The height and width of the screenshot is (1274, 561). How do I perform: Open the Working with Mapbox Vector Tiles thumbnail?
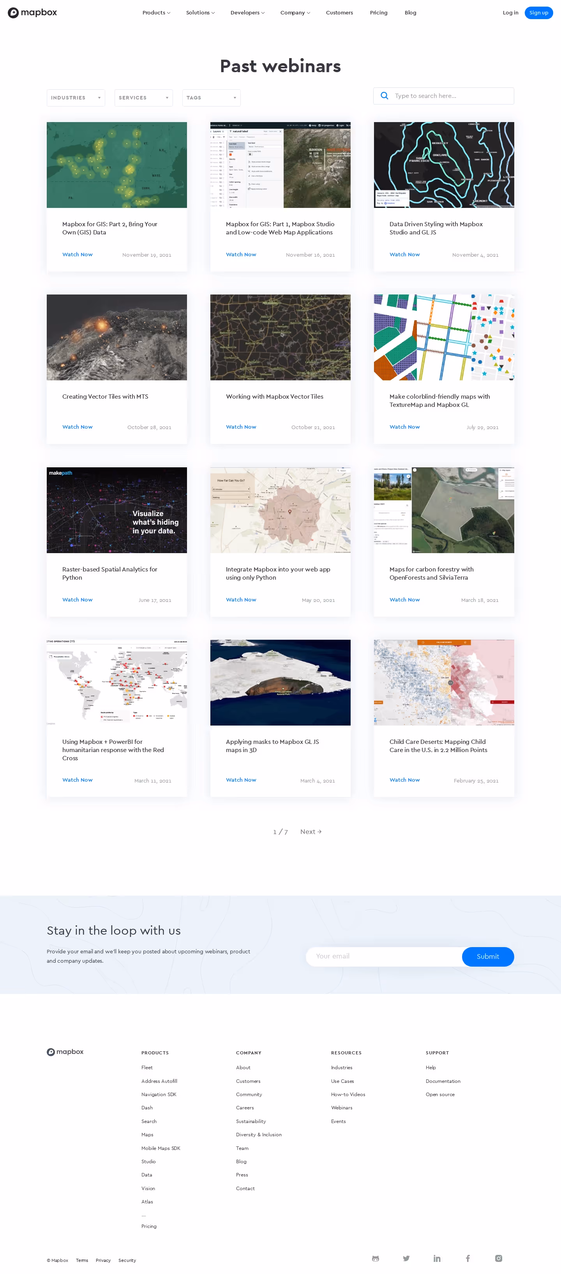[x=280, y=337]
